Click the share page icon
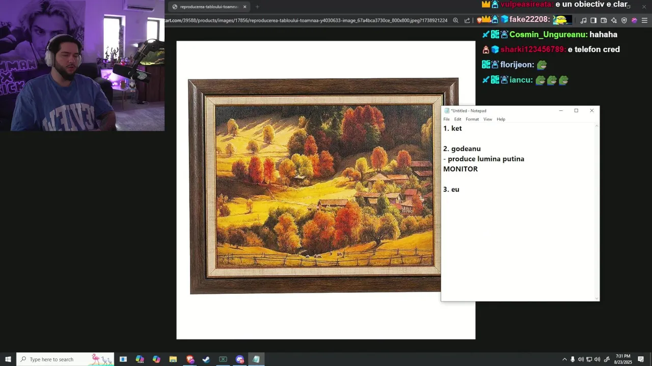Screen dimensions: 652x366 point(467,20)
